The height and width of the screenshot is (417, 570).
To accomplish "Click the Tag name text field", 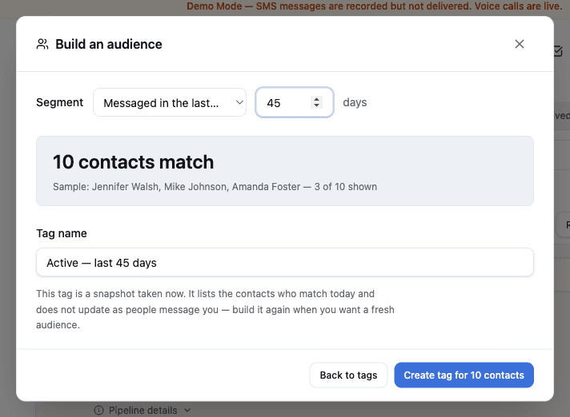I will (x=285, y=263).
